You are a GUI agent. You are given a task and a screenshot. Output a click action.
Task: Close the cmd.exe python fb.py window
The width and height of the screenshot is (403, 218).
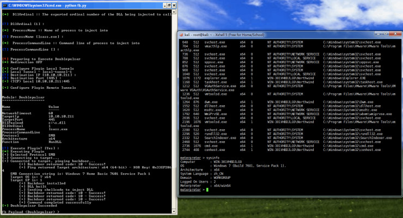(x=174, y=5)
